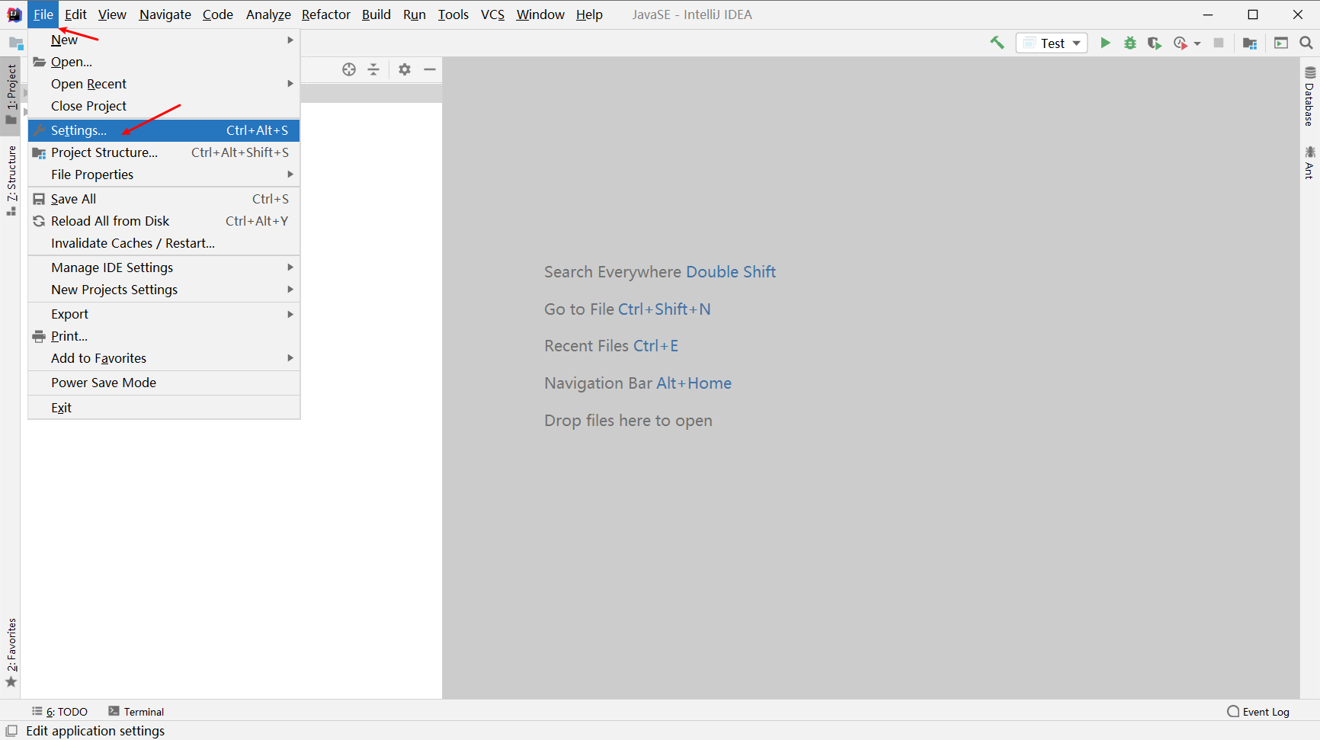Open the Help menu
This screenshot has width=1320, height=740.
tap(589, 14)
